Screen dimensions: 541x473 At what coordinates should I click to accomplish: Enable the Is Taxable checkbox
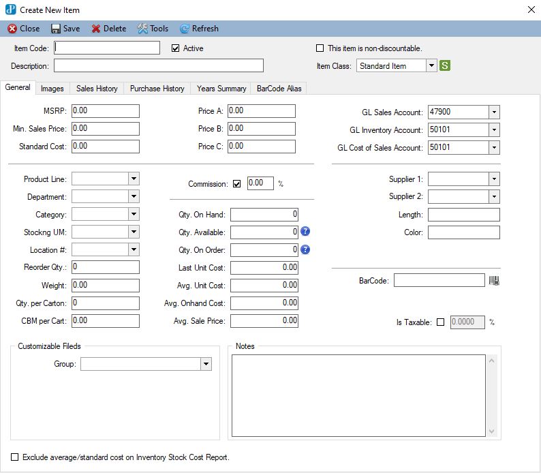440,322
